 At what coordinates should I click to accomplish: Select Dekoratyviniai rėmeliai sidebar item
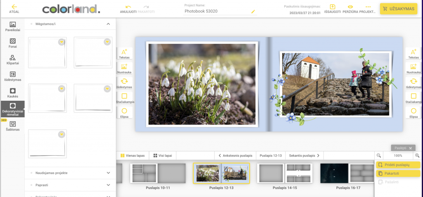pos(13,109)
